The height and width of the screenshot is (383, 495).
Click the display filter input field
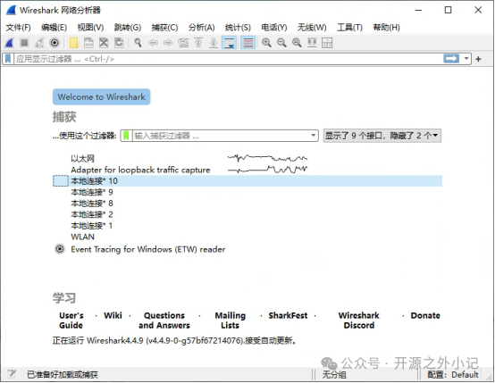coord(228,59)
